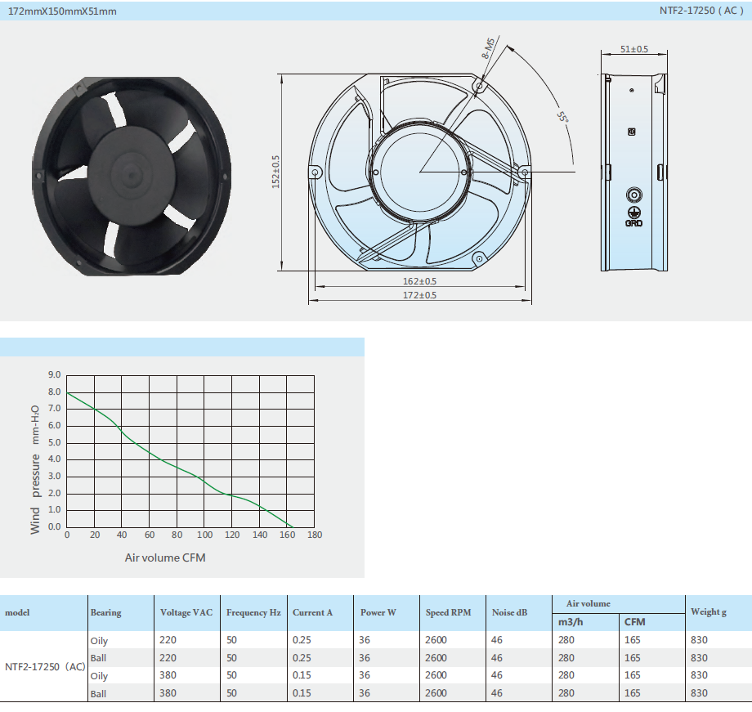Click the Weight g column header

coord(708,611)
